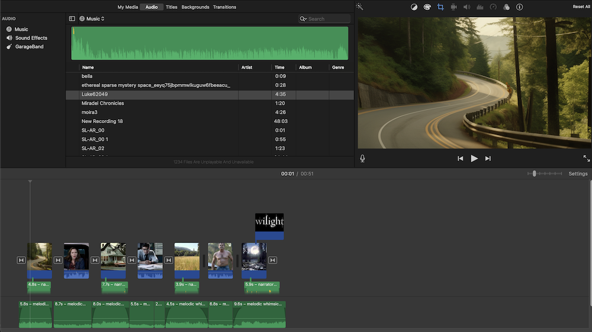Select the '9.6s – melodic whimsic' music clip
Image resolution: width=592 pixels, height=332 pixels.
[x=259, y=314]
